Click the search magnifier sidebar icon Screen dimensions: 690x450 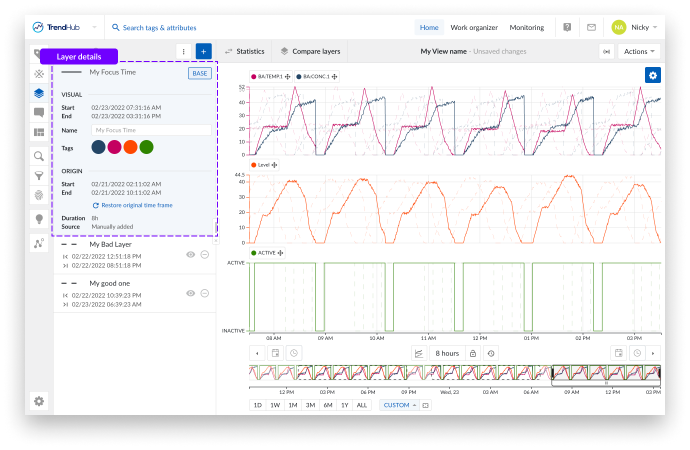pyautogui.click(x=39, y=156)
